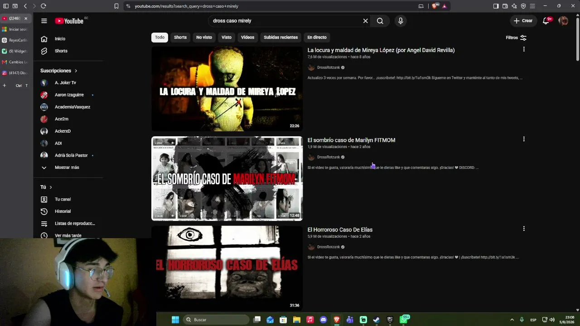Open DrossRotzank channel under Elías video
The image size is (580, 326).
click(x=329, y=247)
